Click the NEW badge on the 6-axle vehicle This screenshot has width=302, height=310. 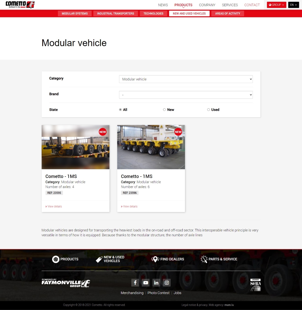(178, 132)
